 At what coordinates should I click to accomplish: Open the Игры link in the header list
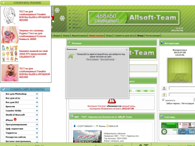click(x=75, y=24)
